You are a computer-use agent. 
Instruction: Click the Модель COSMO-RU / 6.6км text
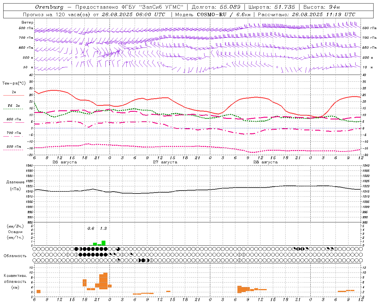pos(213,14)
